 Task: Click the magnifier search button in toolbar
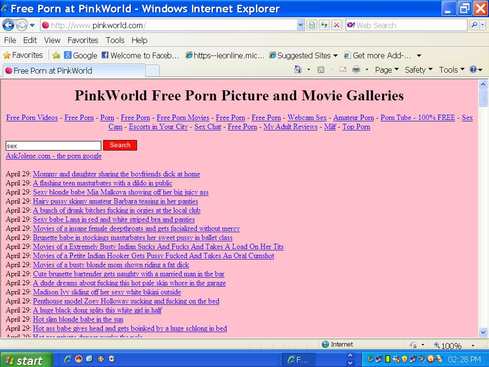474,25
